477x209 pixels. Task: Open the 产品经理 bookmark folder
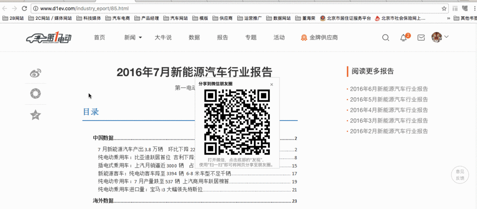tap(146, 18)
